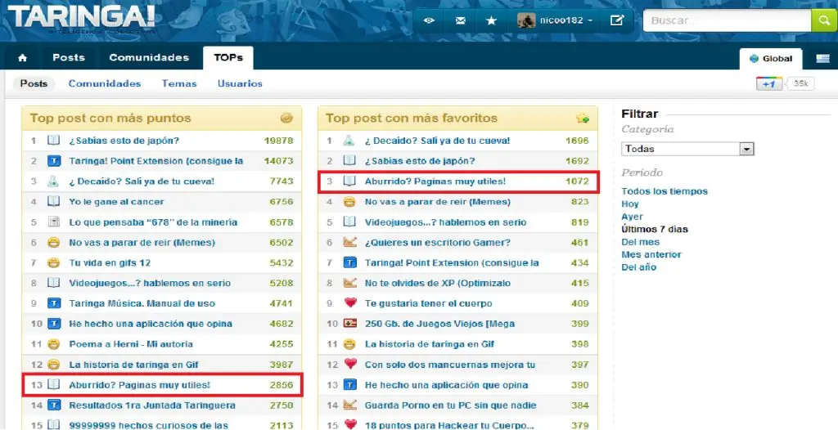
Task: Switch to the Usuarios sub-tab
Action: click(x=240, y=84)
